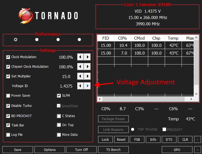Viewport: 202px width, 154px height.
Task: Click the Package Power button
Action: coord(113,119)
